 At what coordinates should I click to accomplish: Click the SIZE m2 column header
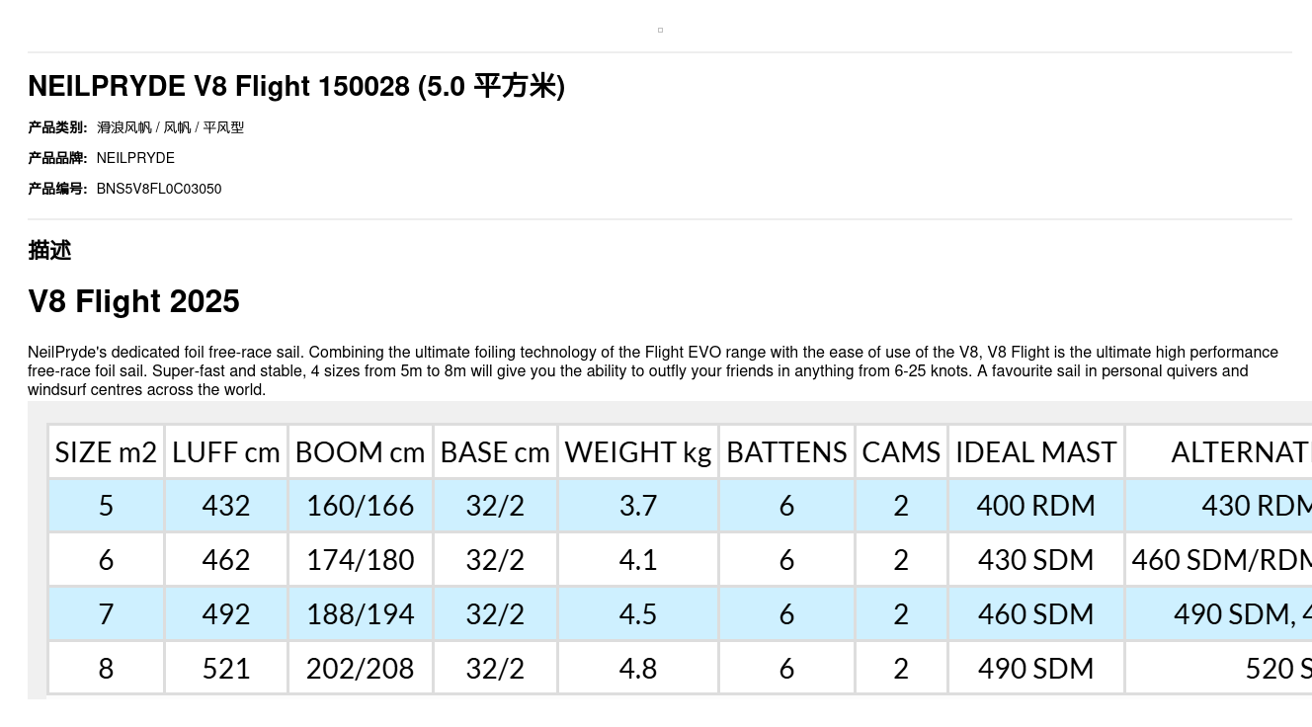[x=106, y=452]
